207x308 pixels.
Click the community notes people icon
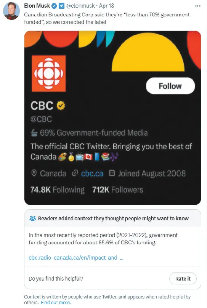tap(33, 218)
